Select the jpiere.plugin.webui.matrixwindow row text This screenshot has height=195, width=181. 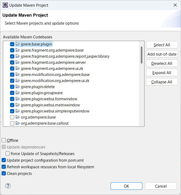pos(50,105)
